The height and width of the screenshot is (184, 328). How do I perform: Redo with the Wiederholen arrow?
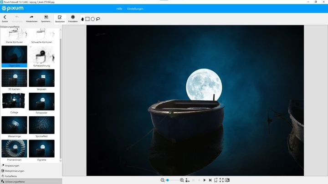[x=31, y=19]
